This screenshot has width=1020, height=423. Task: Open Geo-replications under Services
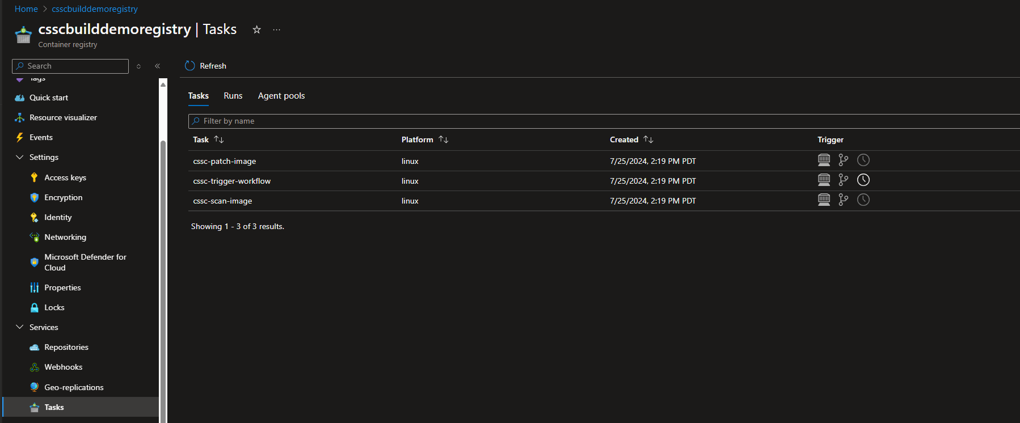(x=74, y=387)
